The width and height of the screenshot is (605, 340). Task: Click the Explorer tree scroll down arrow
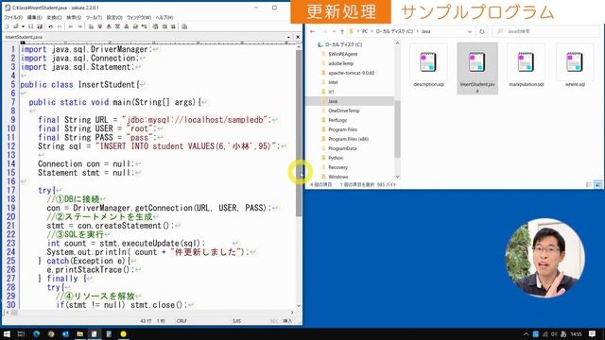[x=397, y=177]
